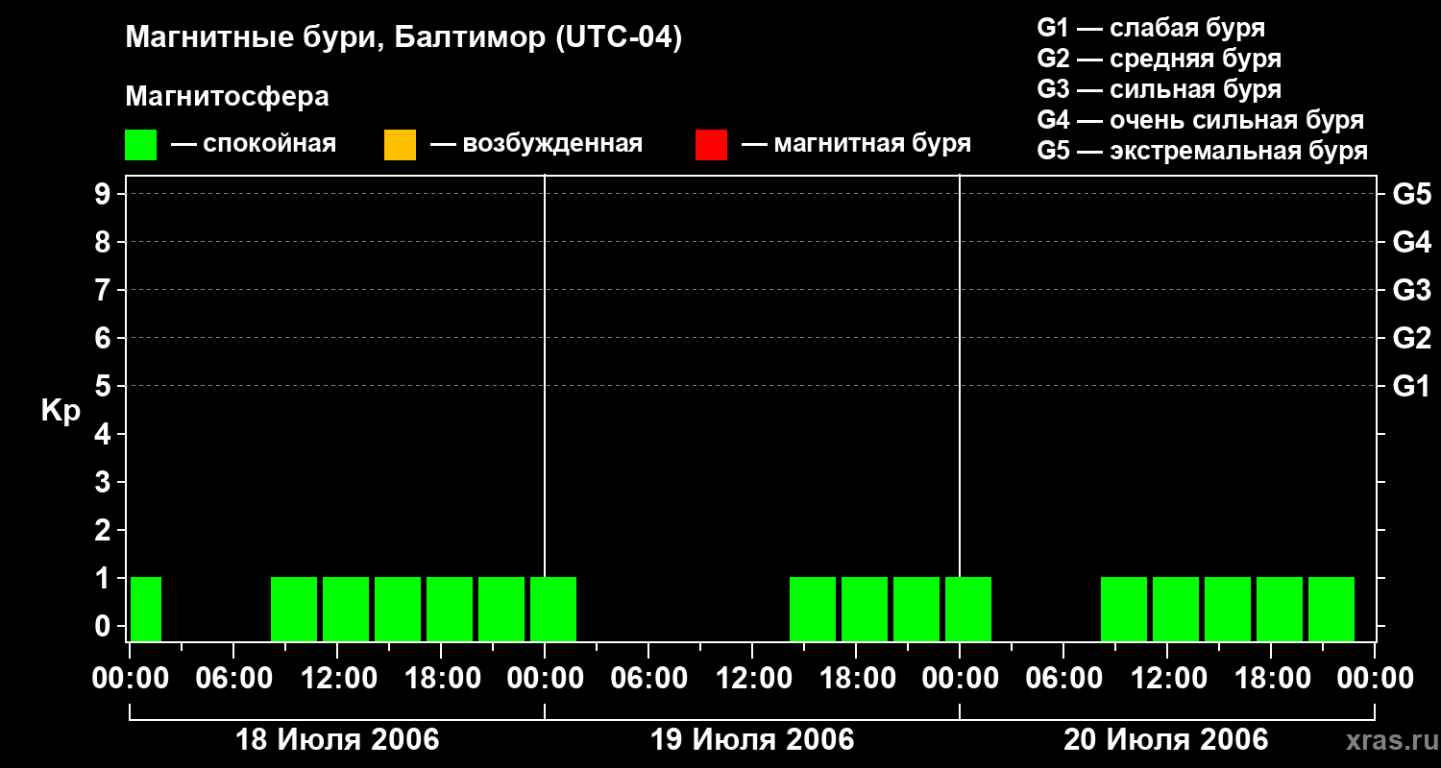Image resolution: width=1441 pixels, height=768 pixels.
Task: Click 'G5 — экстремальная буря' description
Action: click(x=1203, y=151)
